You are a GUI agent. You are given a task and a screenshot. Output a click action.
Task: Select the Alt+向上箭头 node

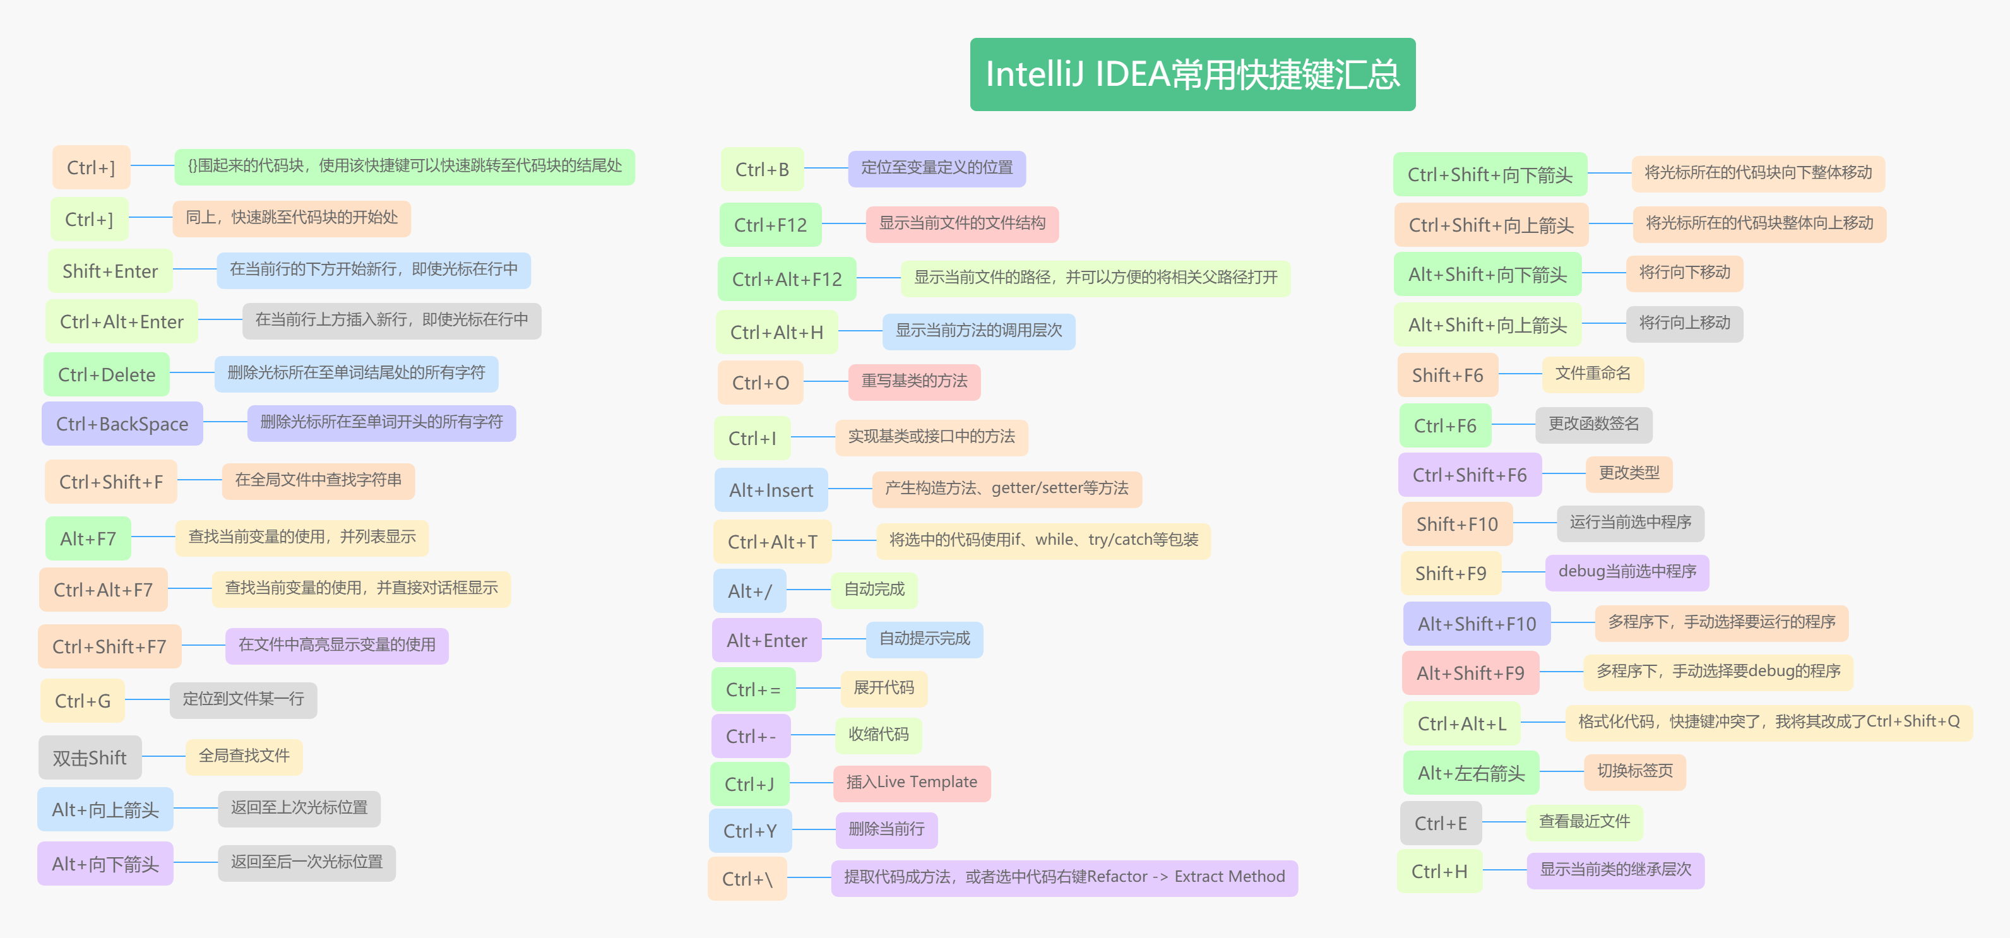click(105, 809)
